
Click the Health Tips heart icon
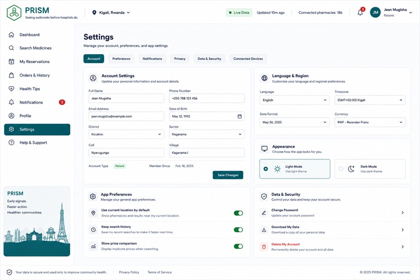[x=11, y=88]
